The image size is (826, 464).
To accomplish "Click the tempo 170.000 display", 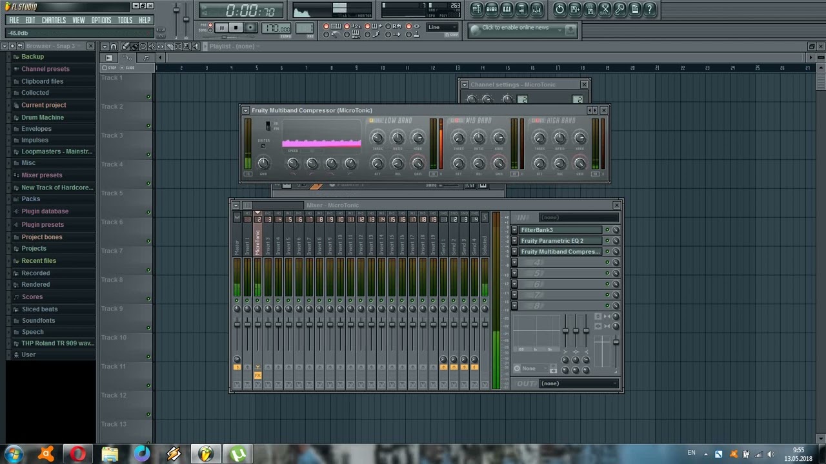I will tap(276, 28).
